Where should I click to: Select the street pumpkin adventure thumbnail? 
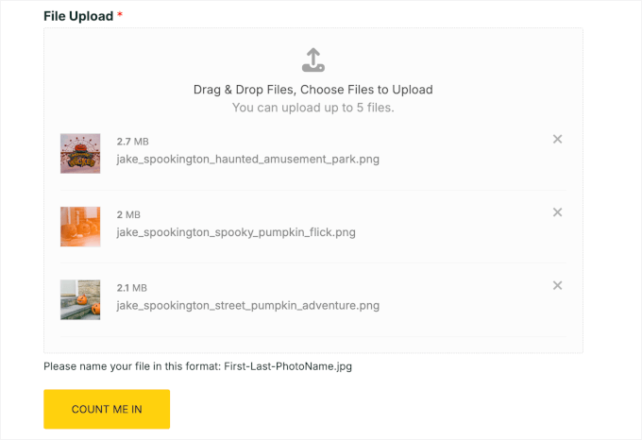pyautogui.click(x=80, y=299)
